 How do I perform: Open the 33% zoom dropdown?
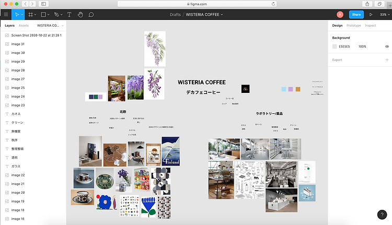385,15
